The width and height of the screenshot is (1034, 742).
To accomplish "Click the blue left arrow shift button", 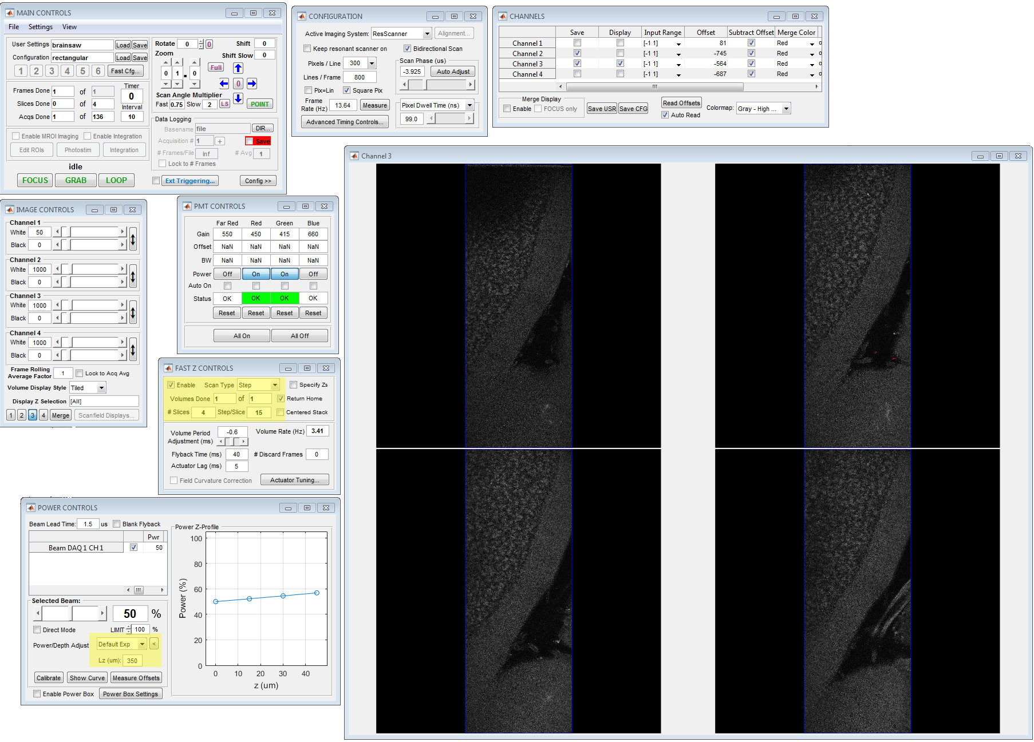I will click(x=224, y=84).
